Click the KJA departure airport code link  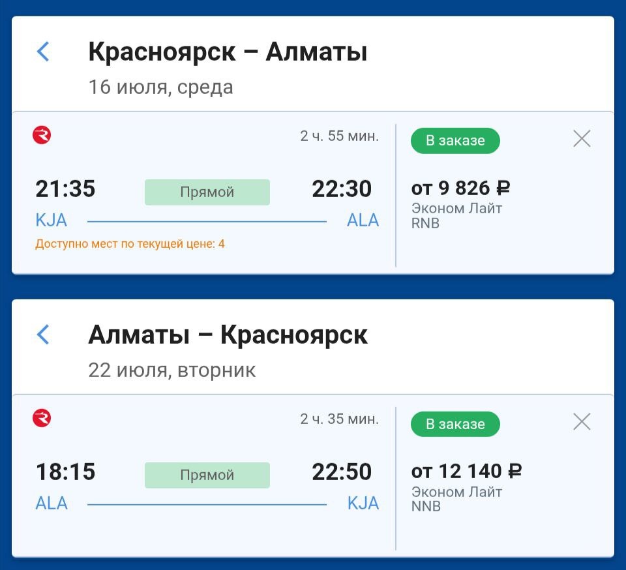(51, 220)
